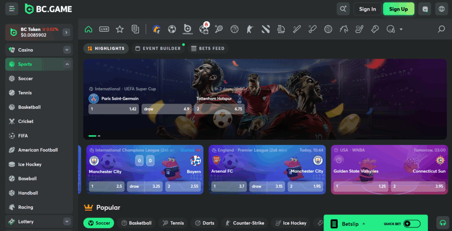Select Tennis in Popular filters
The height and width of the screenshot is (231, 452).
pyautogui.click(x=173, y=223)
